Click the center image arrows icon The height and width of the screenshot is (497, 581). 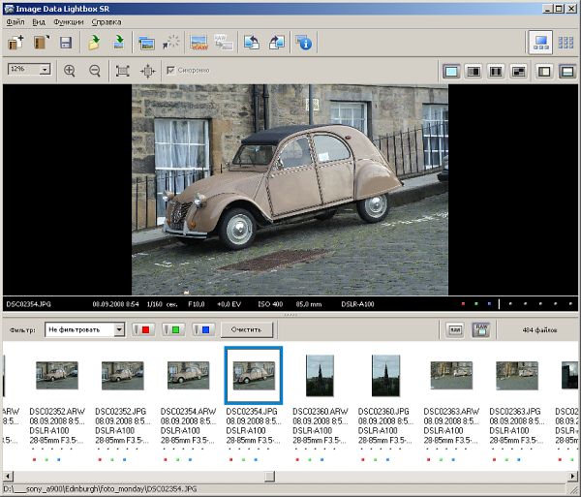click(147, 71)
